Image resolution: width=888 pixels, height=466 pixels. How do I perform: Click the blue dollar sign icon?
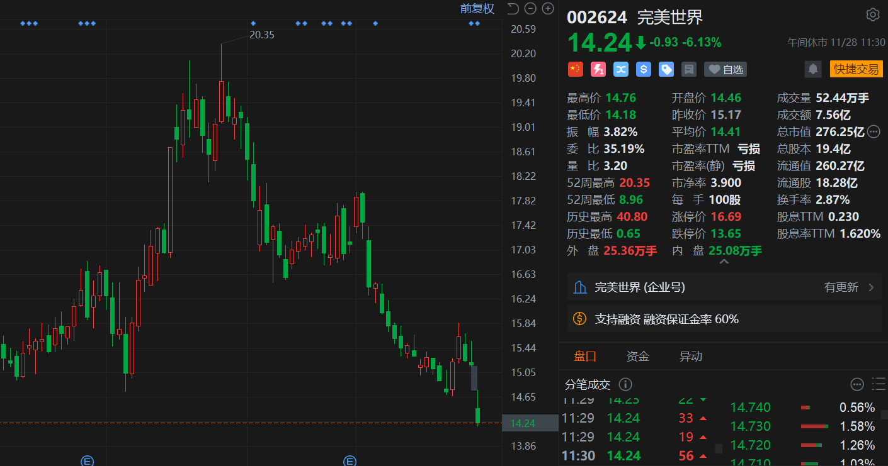coord(643,69)
